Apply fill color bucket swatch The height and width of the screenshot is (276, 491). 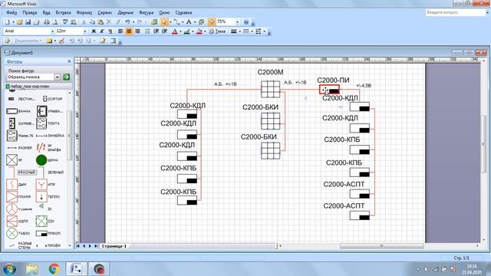click(x=199, y=31)
